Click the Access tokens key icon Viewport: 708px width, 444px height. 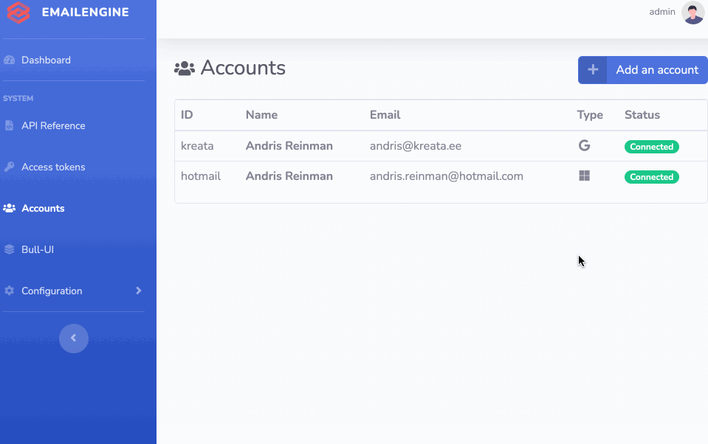(9, 167)
